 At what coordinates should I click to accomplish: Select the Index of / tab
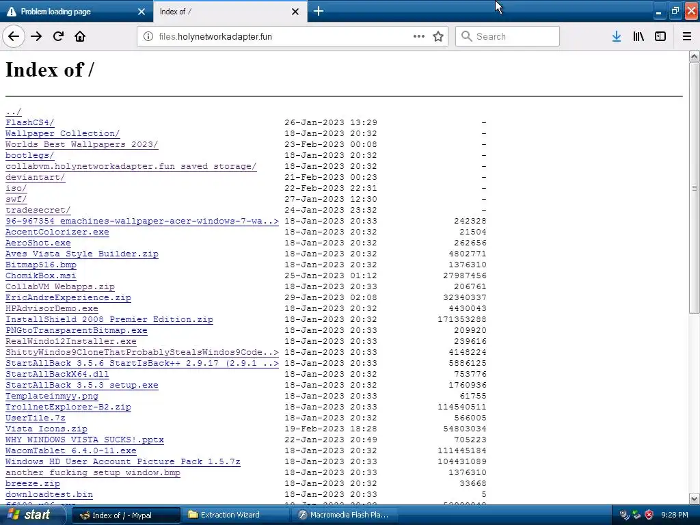tap(230, 12)
